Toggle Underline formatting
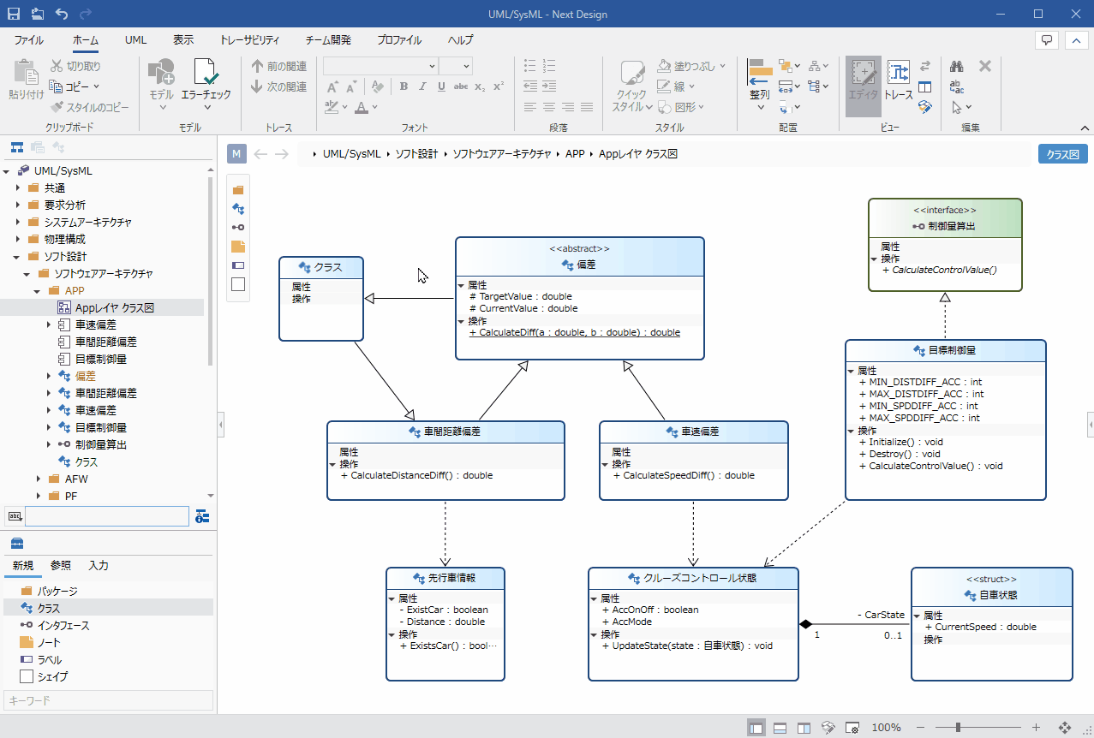 [441, 86]
